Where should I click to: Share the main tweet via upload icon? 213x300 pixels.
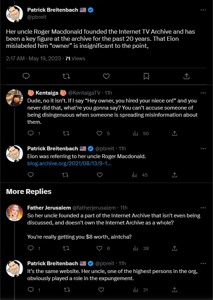tap(186, 76)
